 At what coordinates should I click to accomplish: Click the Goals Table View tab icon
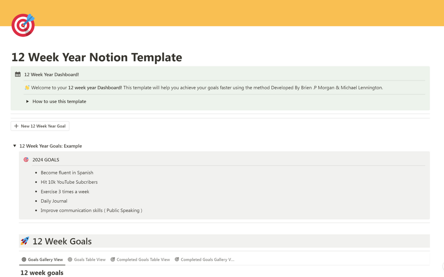(70, 260)
